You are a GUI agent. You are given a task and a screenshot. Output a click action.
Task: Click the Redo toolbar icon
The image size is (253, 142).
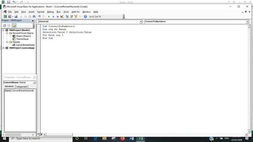click(43, 17)
